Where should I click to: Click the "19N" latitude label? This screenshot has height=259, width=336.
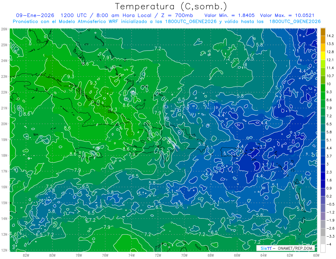[4, 139]
